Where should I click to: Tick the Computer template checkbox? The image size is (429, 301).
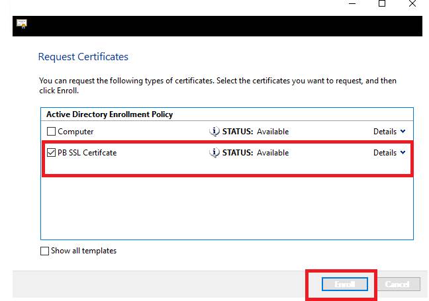[x=52, y=132]
